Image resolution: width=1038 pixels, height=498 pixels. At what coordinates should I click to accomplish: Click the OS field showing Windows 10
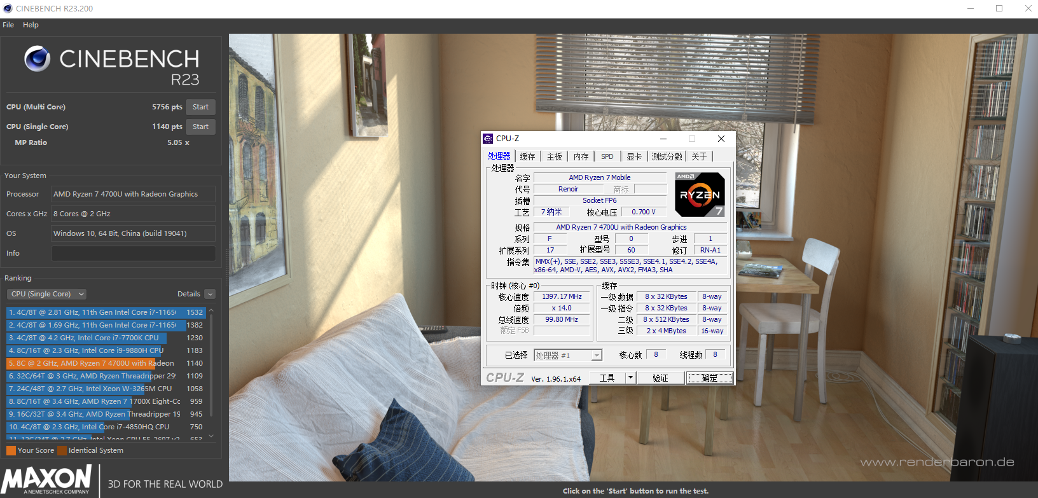pos(133,233)
